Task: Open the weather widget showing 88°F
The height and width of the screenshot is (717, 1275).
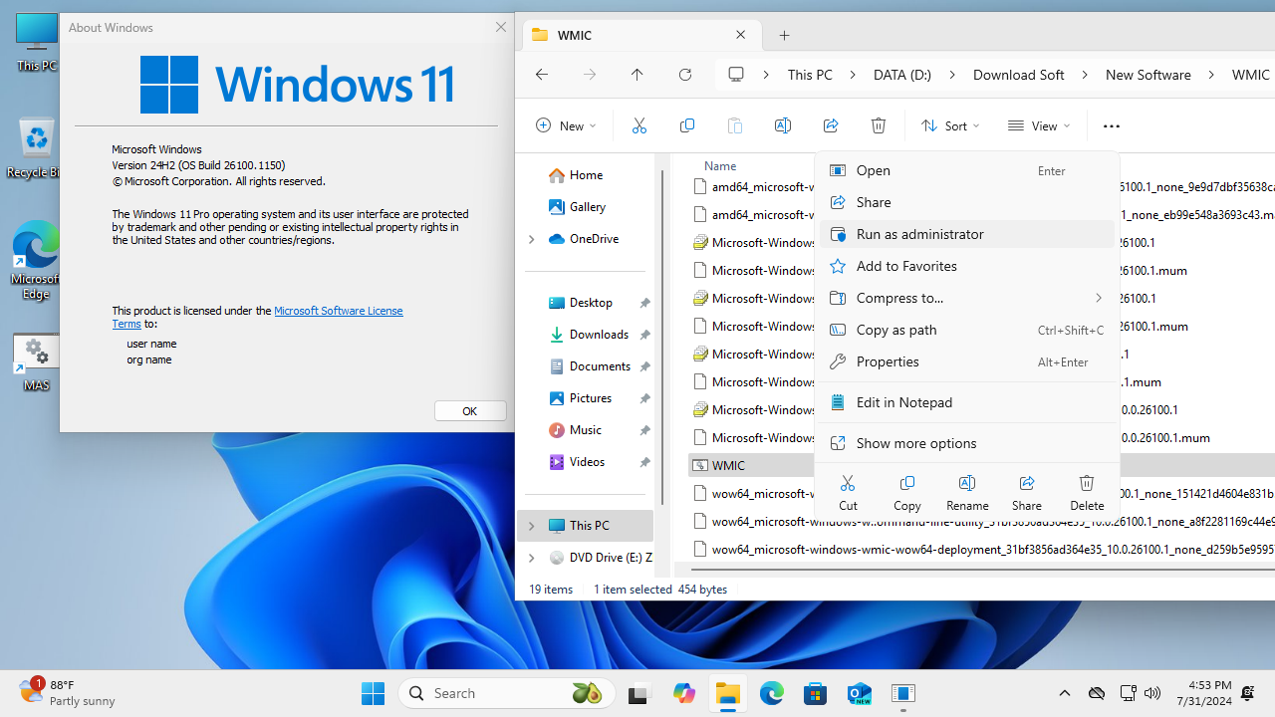Action: click(x=67, y=693)
